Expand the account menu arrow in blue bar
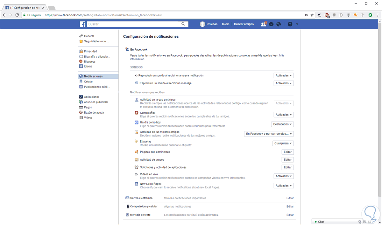Image resolution: width=382 pixels, height=225 pixels. 297,24
